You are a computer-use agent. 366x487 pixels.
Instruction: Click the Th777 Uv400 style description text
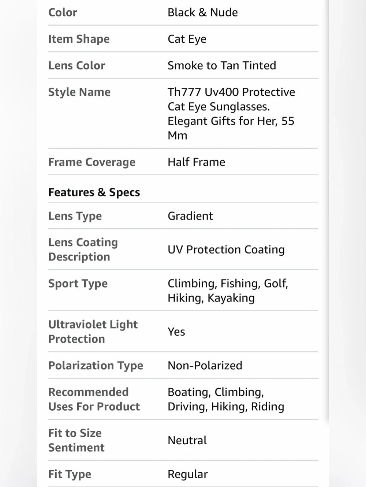(231, 114)
